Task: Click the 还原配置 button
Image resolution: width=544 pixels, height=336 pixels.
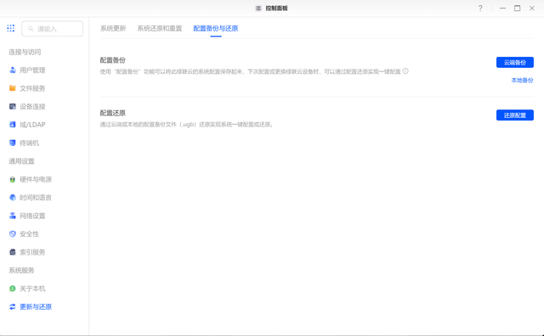Action: tap(515, 115)
